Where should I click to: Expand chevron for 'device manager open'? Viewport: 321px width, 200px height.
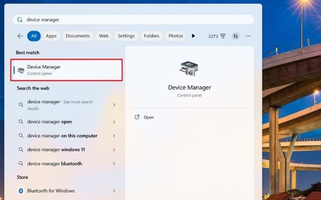[x=114, y=122]
